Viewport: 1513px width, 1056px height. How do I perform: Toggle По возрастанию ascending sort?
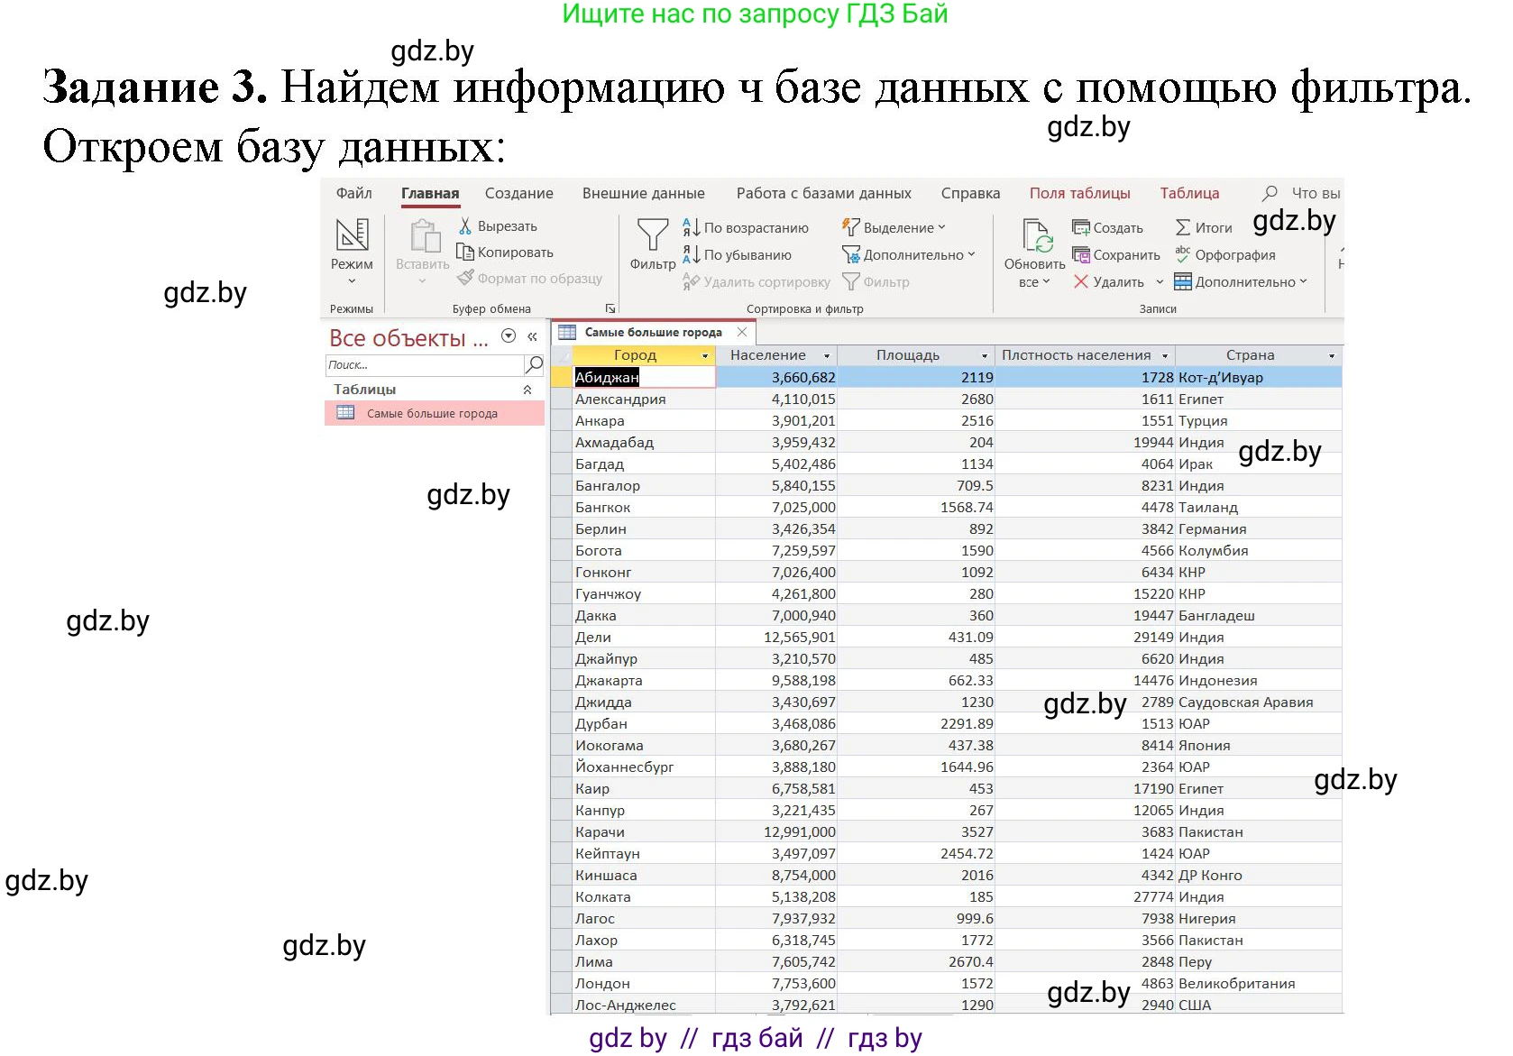coord(747,227)
